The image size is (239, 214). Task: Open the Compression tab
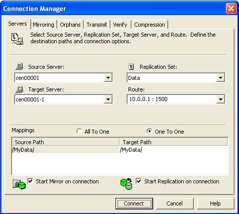150,25
